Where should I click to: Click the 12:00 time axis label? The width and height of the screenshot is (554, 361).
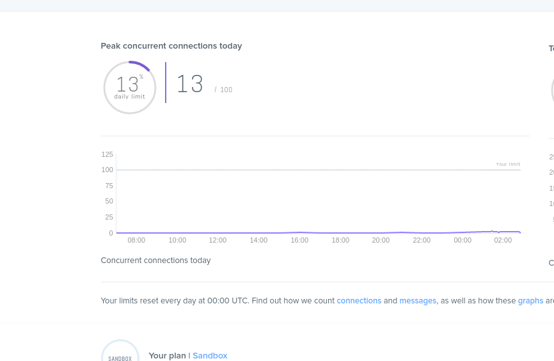[218, 241]
